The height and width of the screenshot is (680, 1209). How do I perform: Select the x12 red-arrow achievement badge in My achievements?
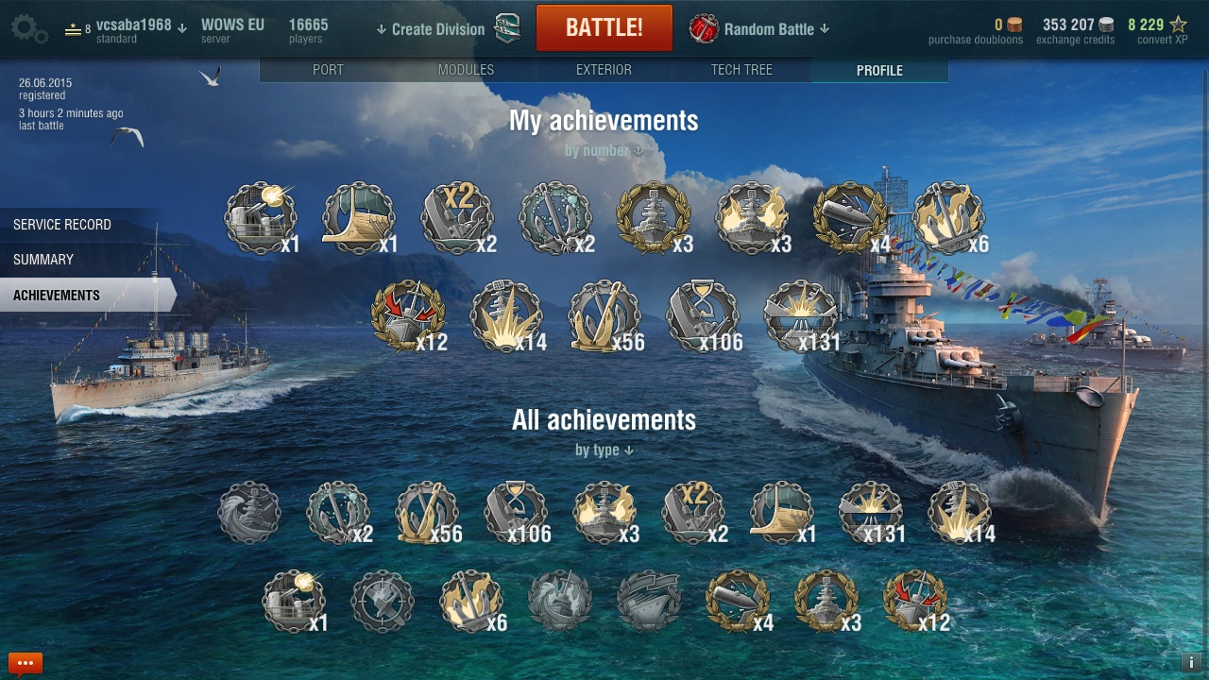coord(408,316)
